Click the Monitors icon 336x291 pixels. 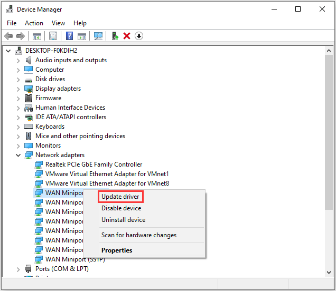pos(29,145)
